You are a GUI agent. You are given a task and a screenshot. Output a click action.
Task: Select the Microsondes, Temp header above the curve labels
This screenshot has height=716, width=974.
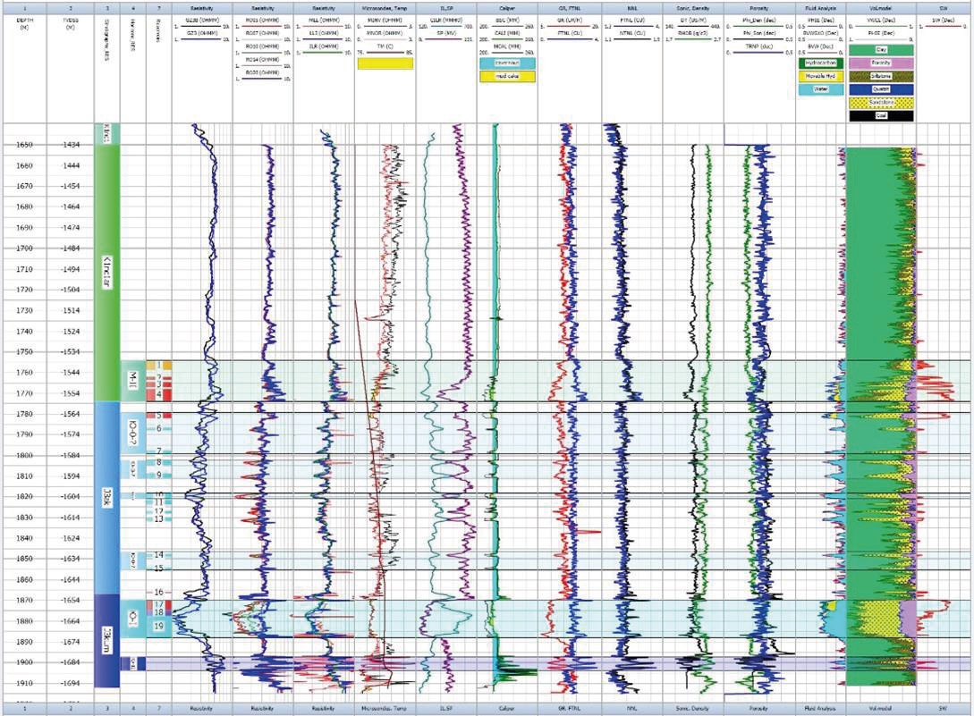click(384, 9)
